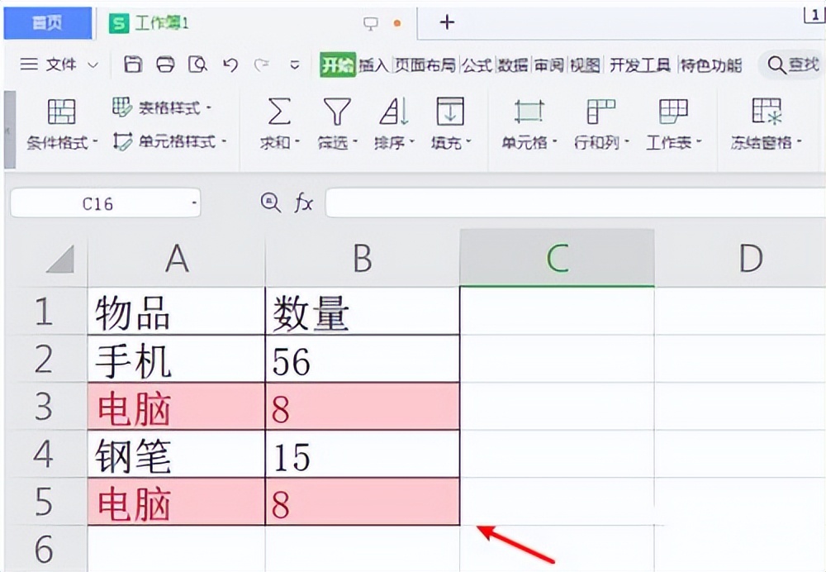Click the 筛选 funnel icon
Screen dimensions: 826x572
[337, 112]
